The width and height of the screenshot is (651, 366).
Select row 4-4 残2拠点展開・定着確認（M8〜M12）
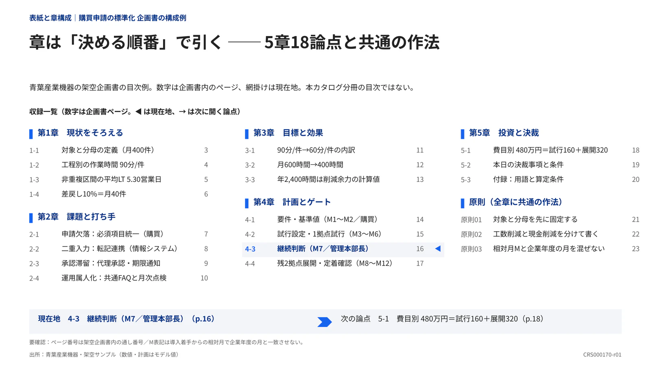(x=334, y=263)
